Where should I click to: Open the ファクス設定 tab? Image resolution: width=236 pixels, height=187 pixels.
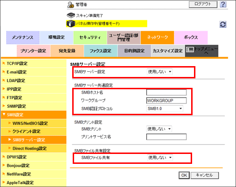(x=101, y=51)
